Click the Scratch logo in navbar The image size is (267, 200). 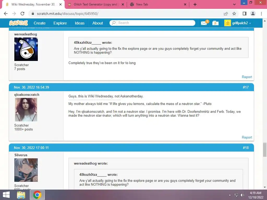tap(19, 23)
